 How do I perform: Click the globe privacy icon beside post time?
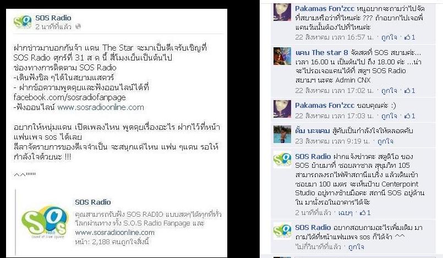tap(78, 26)
